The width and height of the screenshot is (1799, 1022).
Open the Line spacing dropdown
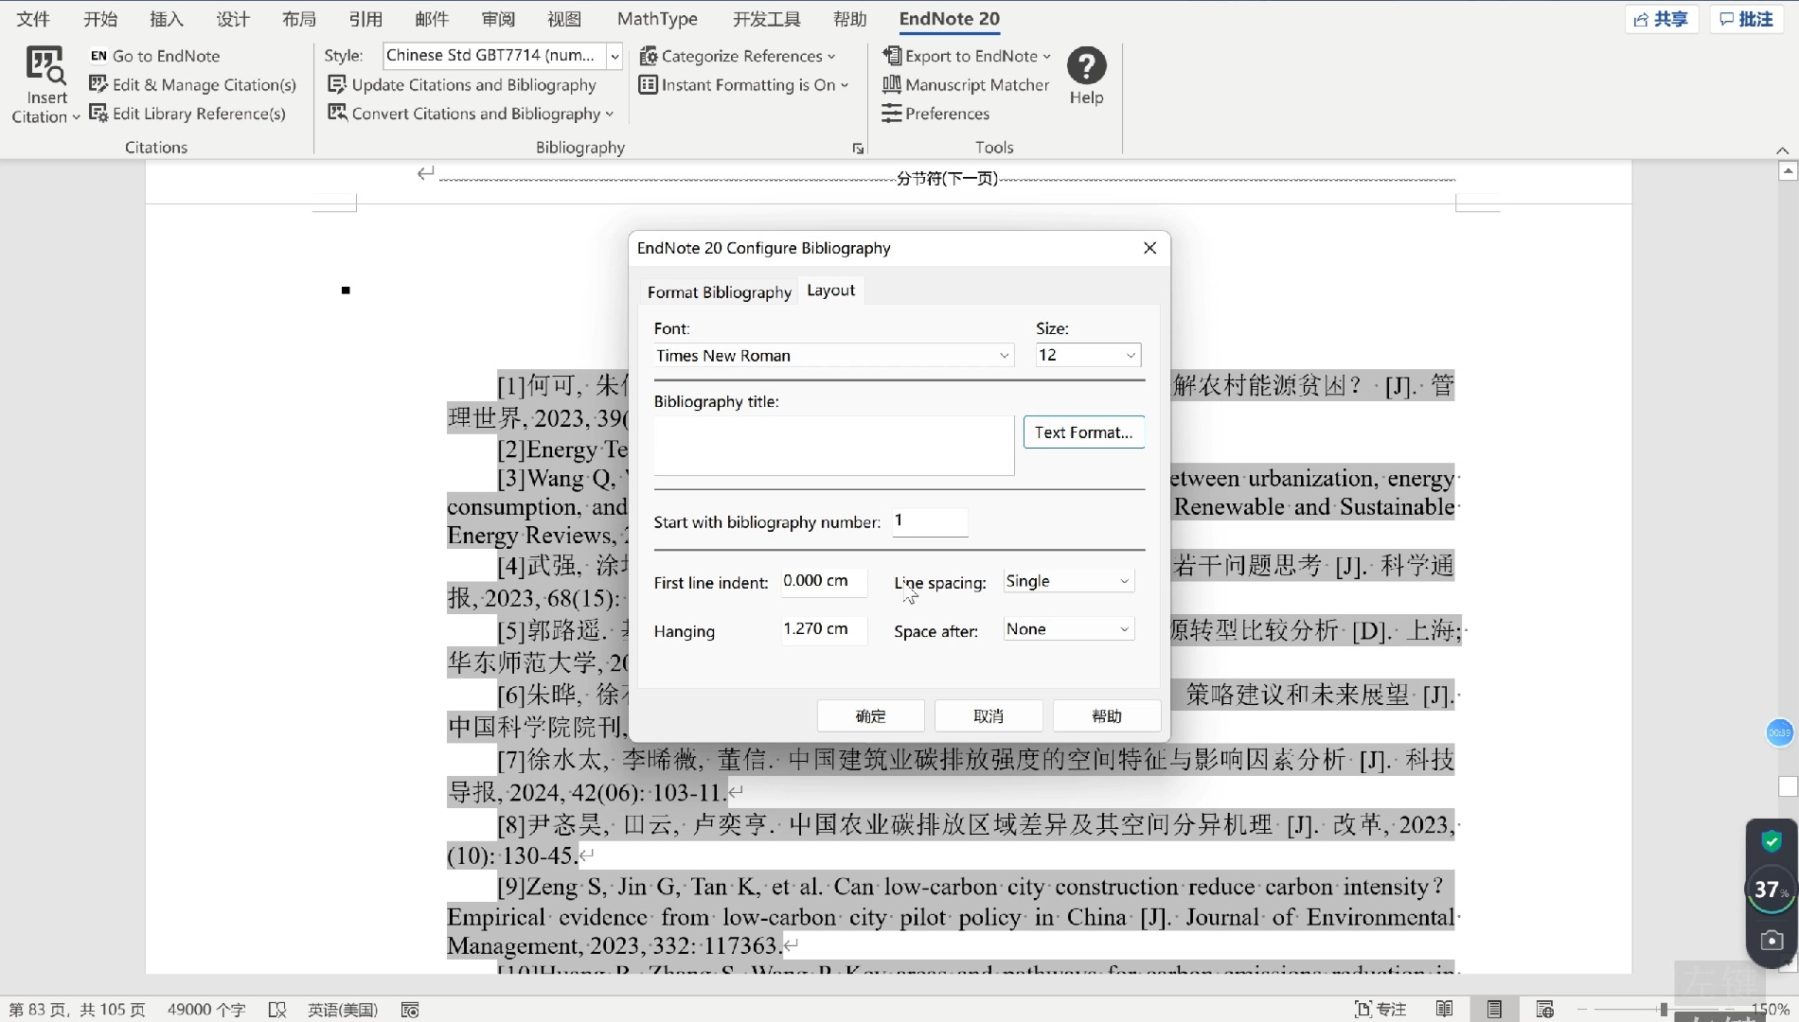[x=1068, y=581]
